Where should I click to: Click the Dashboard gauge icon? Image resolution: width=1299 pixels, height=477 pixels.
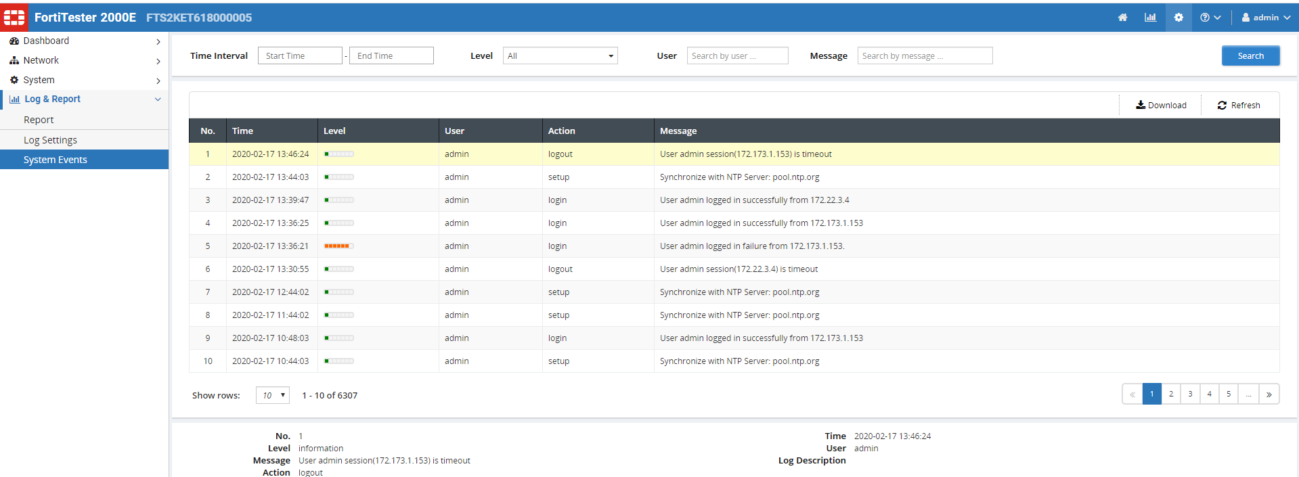pyautogui.click(x=14, y=41)
